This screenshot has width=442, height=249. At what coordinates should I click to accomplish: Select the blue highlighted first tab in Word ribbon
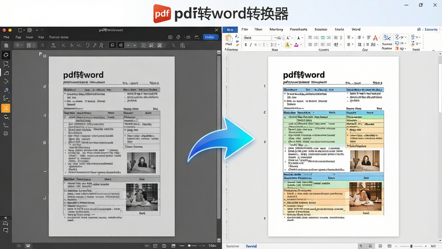(x=230, y=30)
